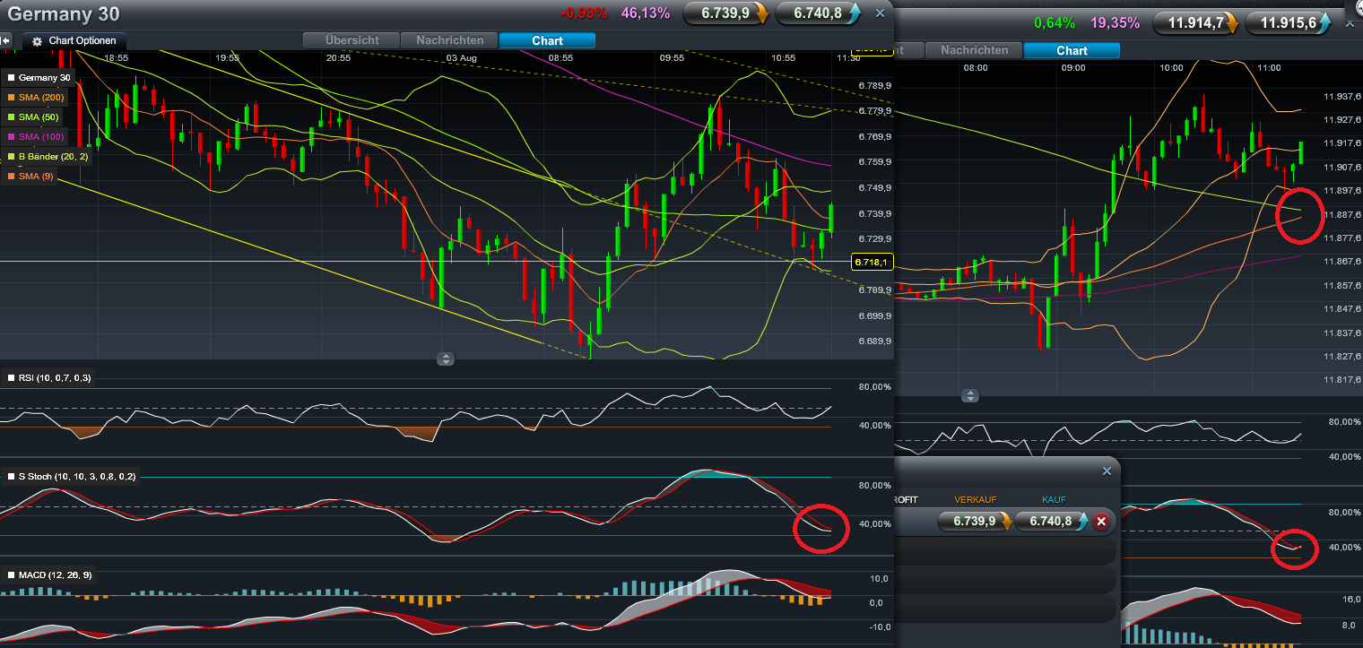Click 16,0 MACD axis value in right window
Image resolution: width=1363 pixels, height=648 pixels.
click(1350, 599)
